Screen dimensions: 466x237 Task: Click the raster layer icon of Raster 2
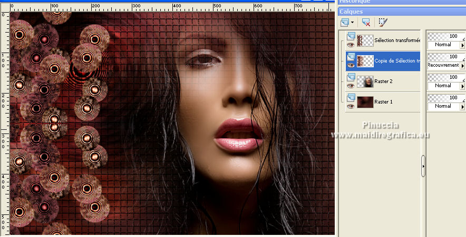point(351,77)
